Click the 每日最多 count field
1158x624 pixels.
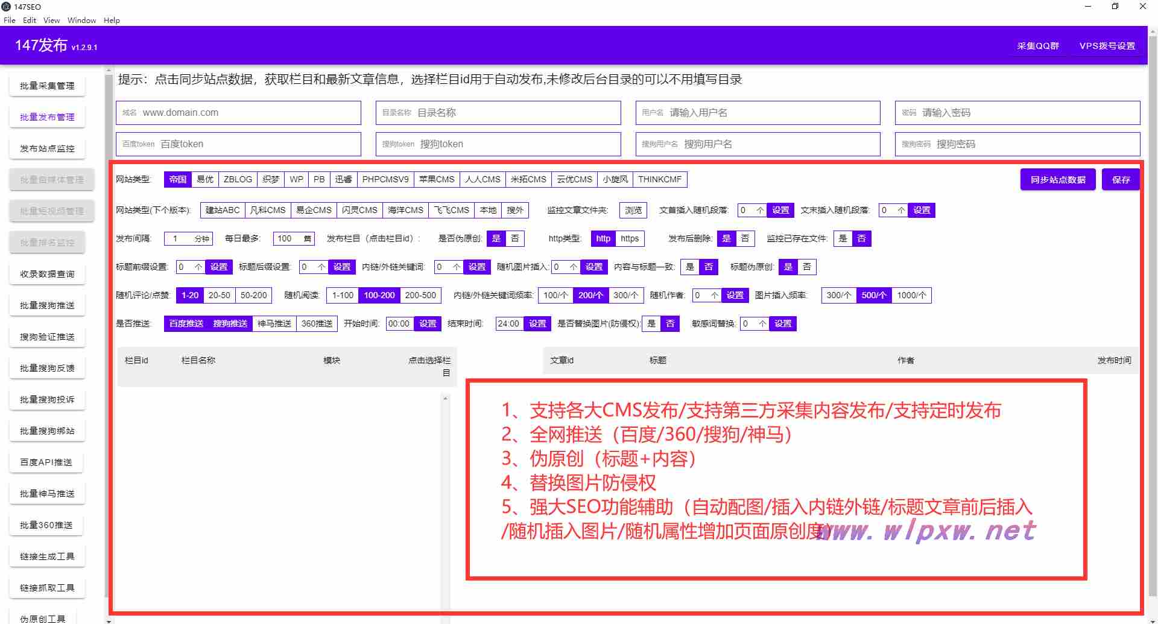(x=294, y=238)
